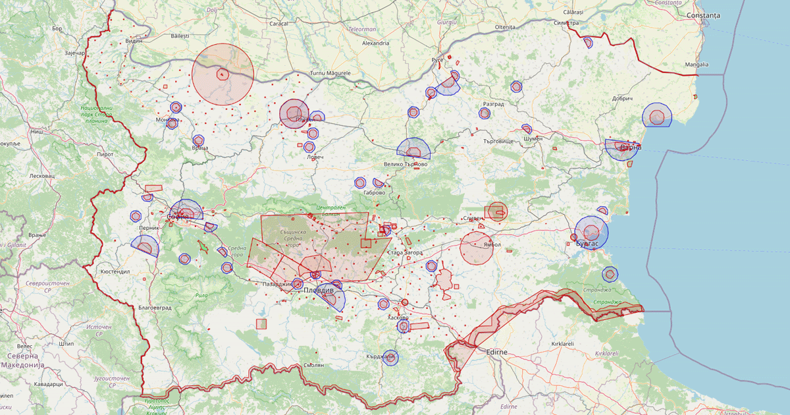Select the Хасково town label

396,318
